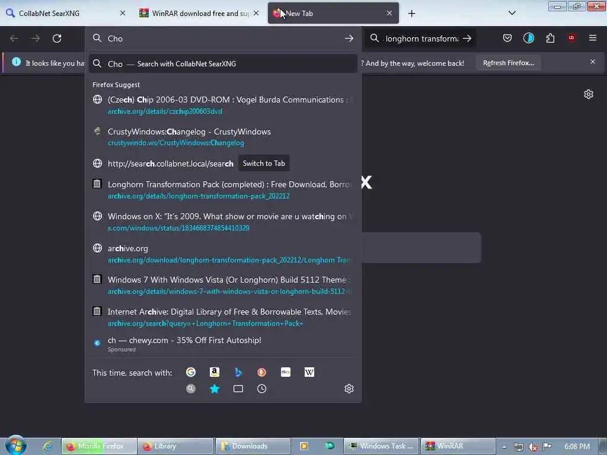Image resolution: width=607 pixels, height=455 pixels.
Task: Close the CollabNet SearXNG tab
Action: [x=123, y=14]
